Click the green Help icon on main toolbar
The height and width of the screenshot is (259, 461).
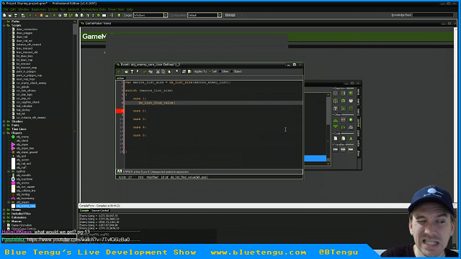pos(119,15)
